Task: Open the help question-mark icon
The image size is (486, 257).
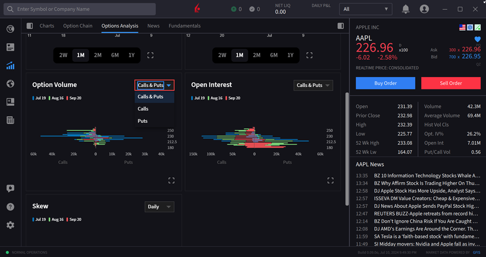Action: click(x=10, y=207)
